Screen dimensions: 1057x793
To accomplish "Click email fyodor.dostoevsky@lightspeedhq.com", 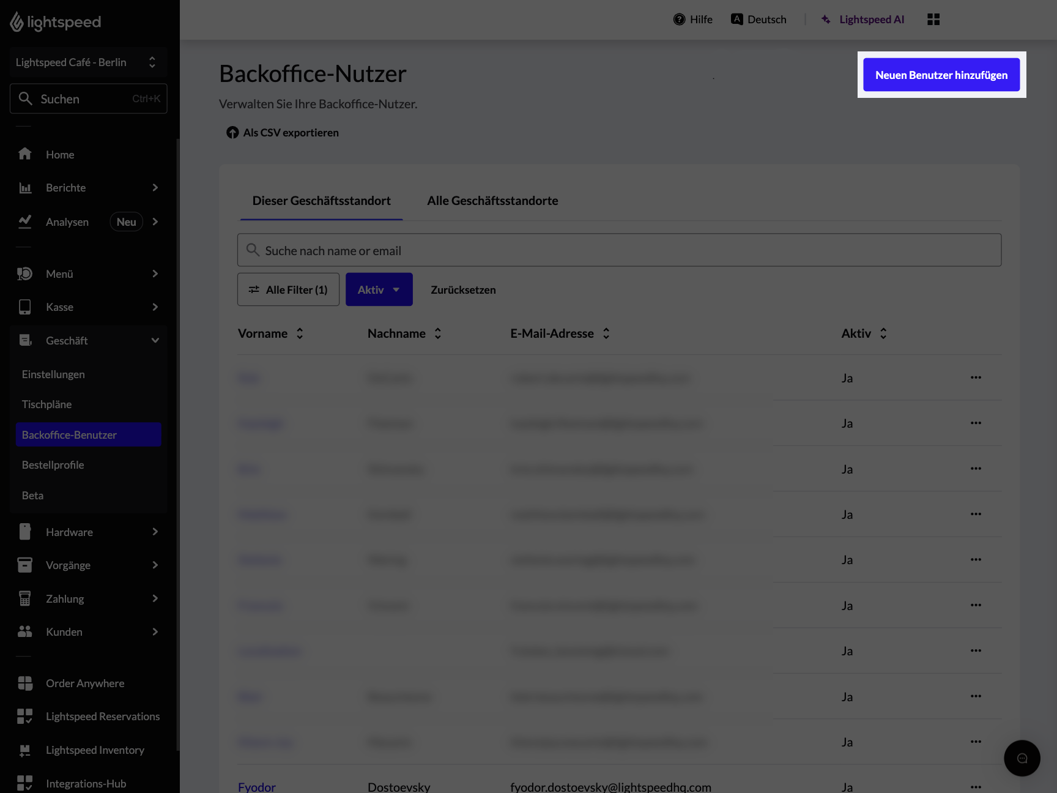I will 610,787.
